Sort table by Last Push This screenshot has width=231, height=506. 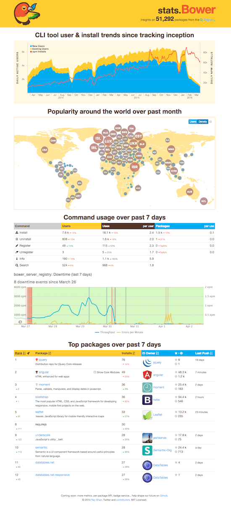pos(204,353)
